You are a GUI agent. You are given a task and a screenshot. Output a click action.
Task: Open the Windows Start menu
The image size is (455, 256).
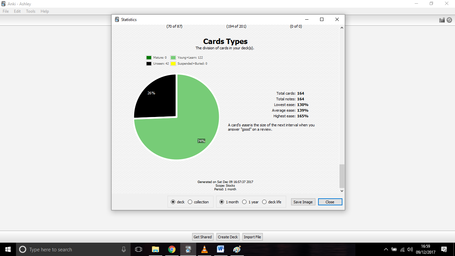[x=8, y=249]
